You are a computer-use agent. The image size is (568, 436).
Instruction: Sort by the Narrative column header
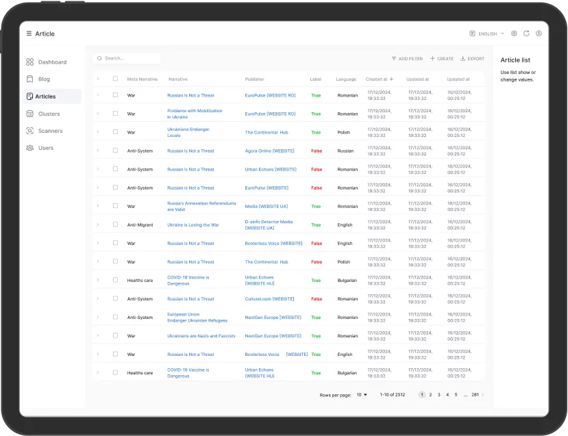(x=178, y=79)
